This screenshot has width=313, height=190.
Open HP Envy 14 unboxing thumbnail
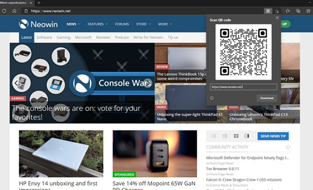[61, 153]
